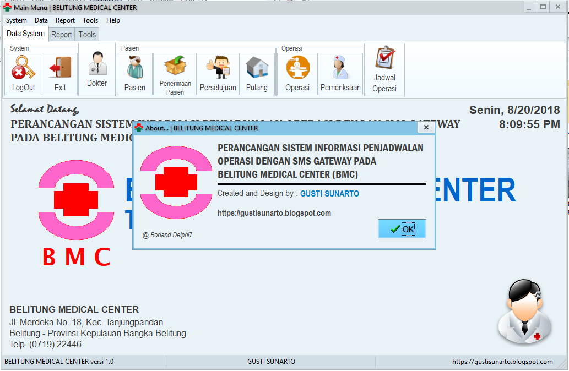Click bold 'BELITUNG MEDICAL CENTER' address heading
Image resolution: width=569 pixels, height=371 pixels.
click(x=74, y=309)
